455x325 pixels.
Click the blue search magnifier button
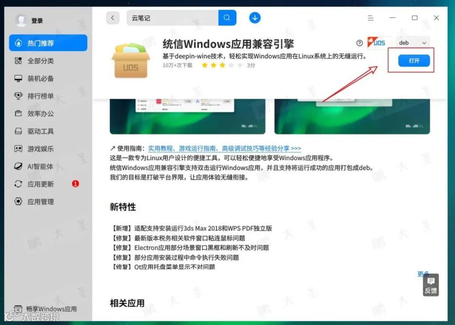(227, 18)
